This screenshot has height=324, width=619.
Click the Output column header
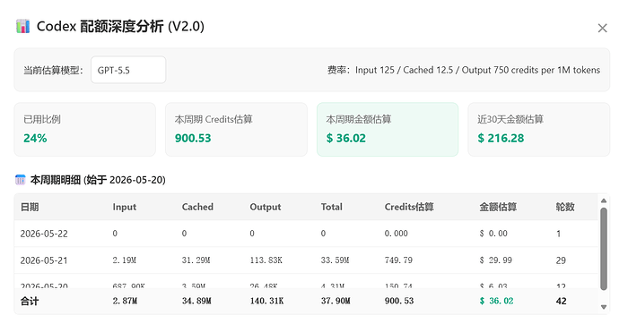(266, 207)
